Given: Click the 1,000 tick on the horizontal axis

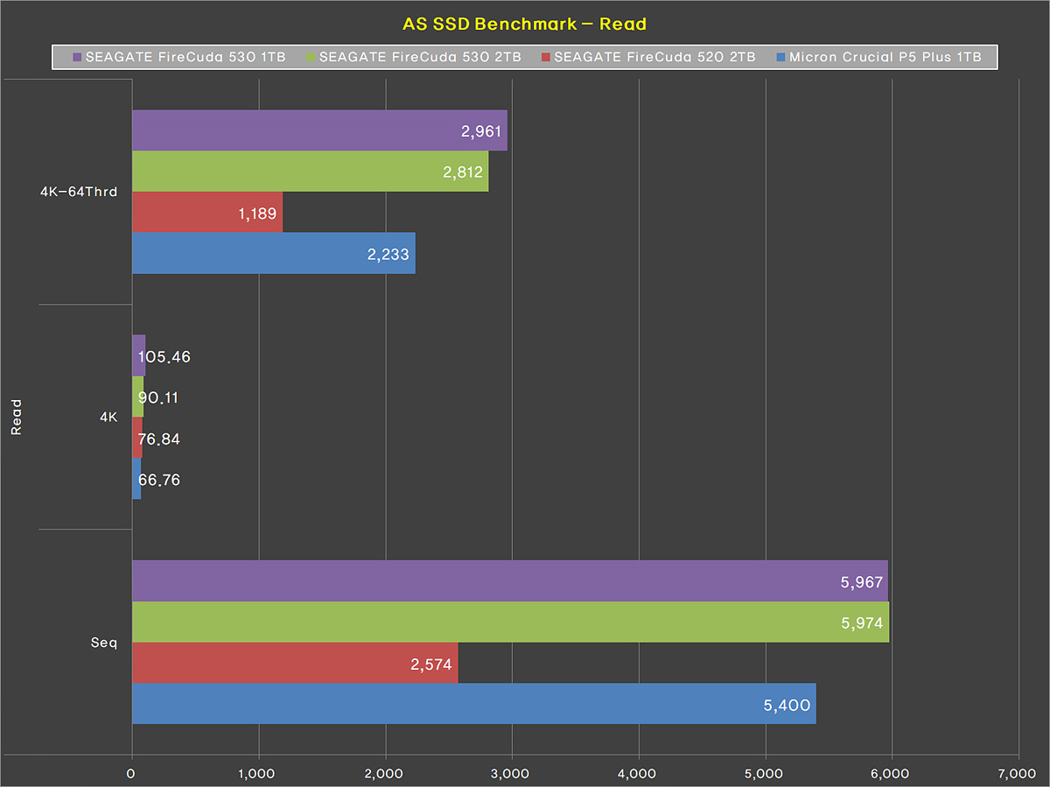Looking at the screenshot, I should click(x=258, y=773).
